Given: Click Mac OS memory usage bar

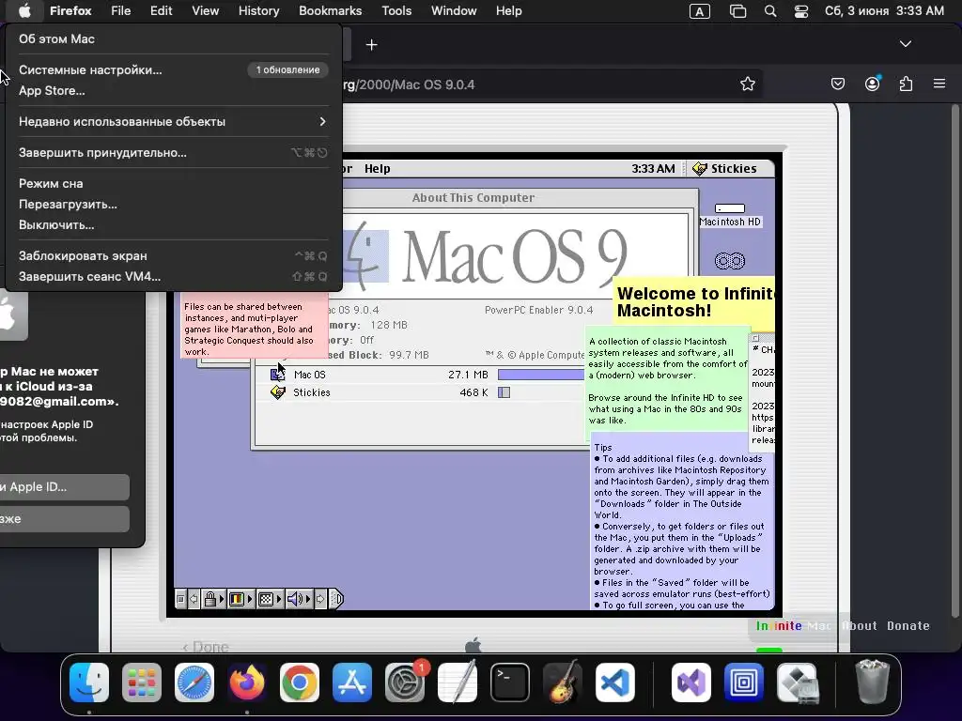Looking at the screenshot, I should coord(540,375).
